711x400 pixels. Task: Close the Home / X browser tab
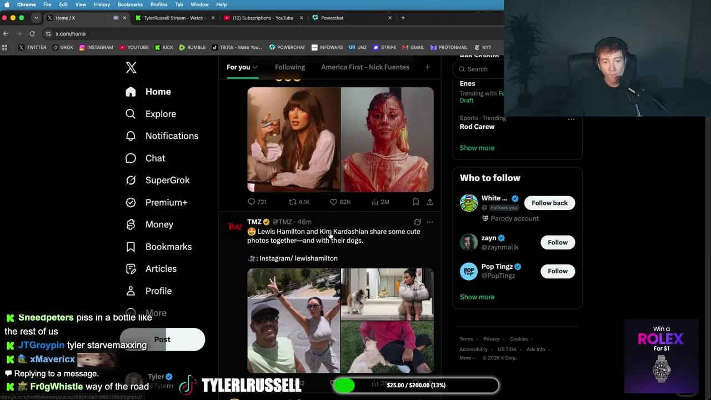tap(124, 18)
